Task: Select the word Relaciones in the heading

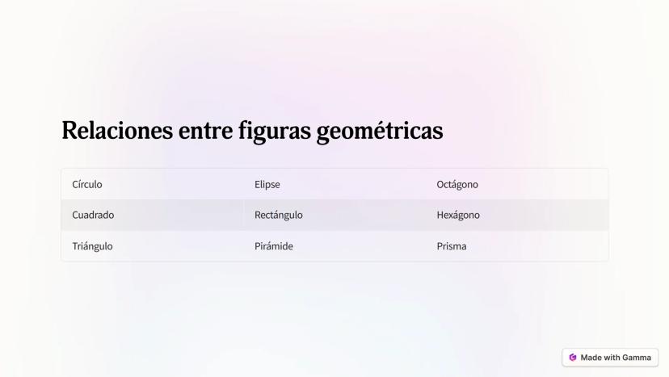Action: coord(110,130)
